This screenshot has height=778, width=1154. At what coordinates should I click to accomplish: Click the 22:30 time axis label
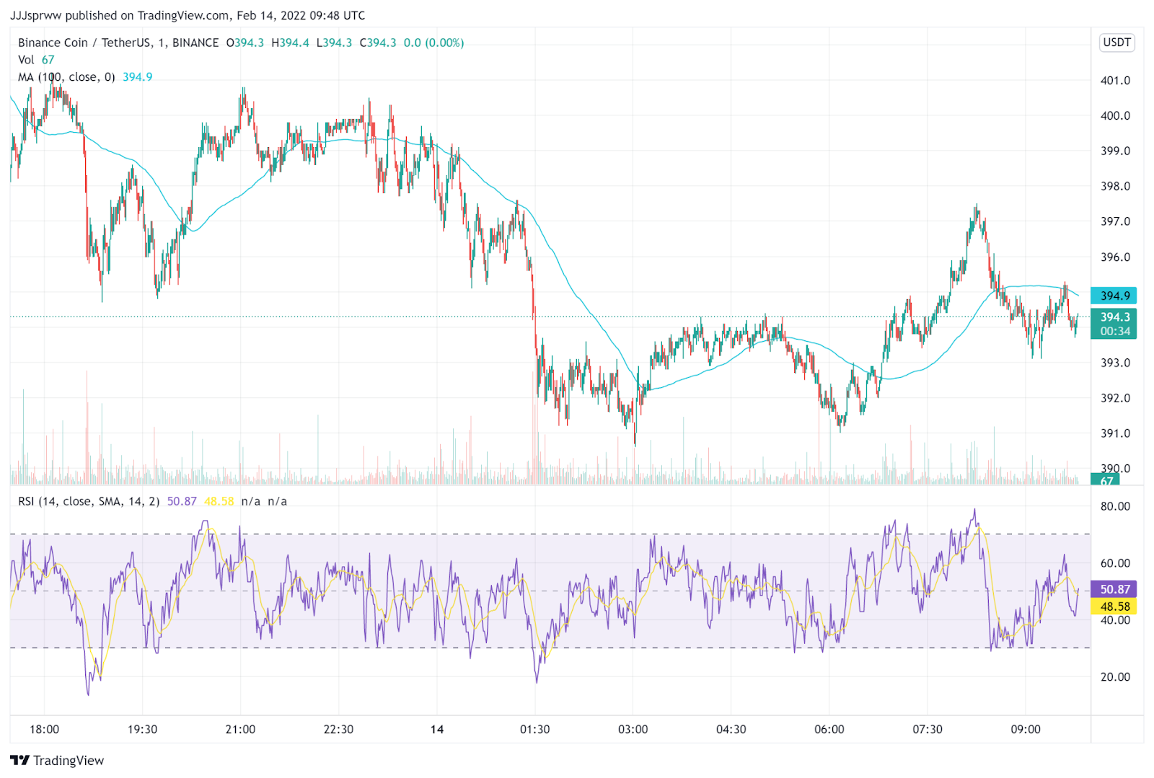(x=338, y=730)
